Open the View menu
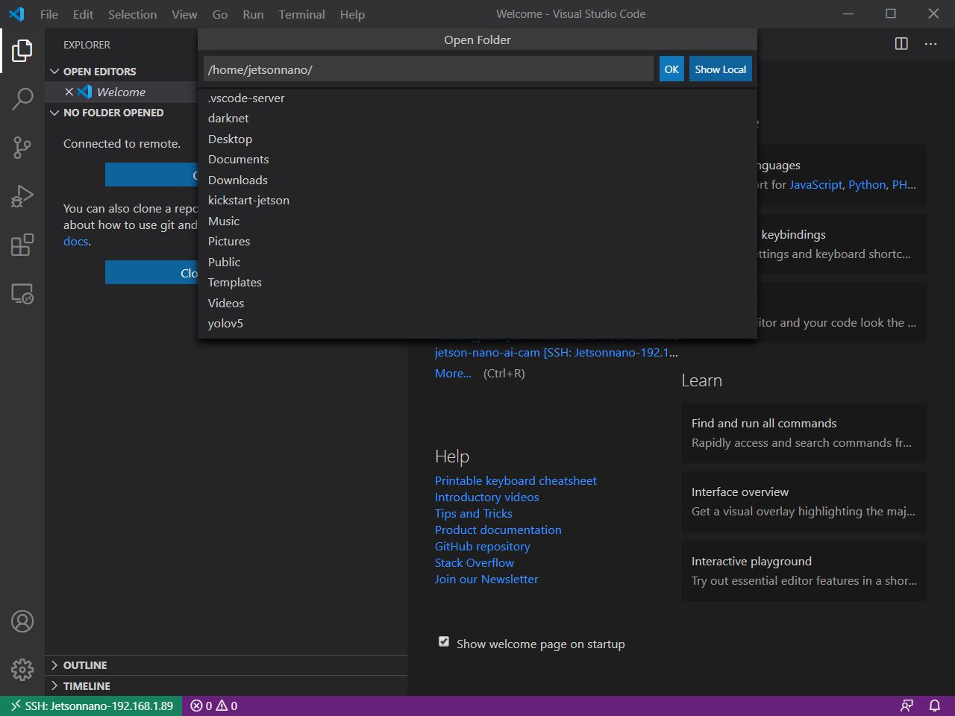955x716 pixels. [184, 14]
